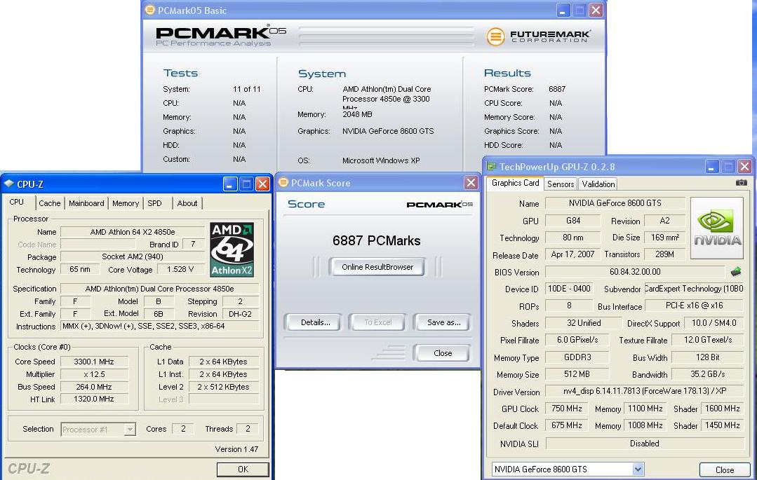Image resolution: width=757 pixels, height=480 pixels.
Task: Click OK in CPU-Z window
Action: (x=243, y=469)
